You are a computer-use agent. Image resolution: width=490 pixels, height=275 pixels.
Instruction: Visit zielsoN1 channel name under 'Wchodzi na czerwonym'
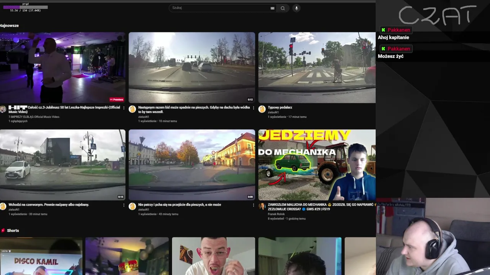(14, 209)
